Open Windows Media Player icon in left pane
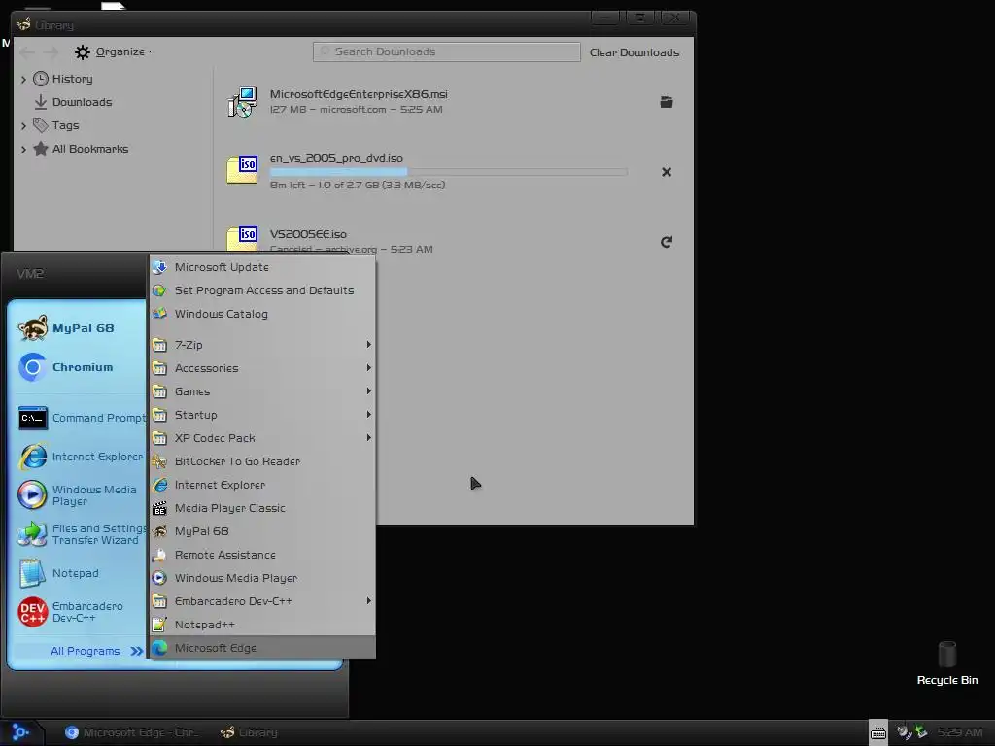Screen dimensions: 995x746 tap(32, 494)
